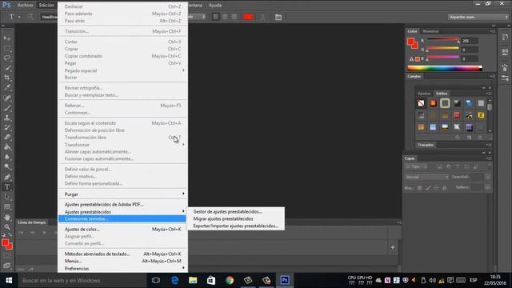This screenshot has height=288, width=512.
Task: Open the Normal blend mode dropdown
Action: pos(426,177)
